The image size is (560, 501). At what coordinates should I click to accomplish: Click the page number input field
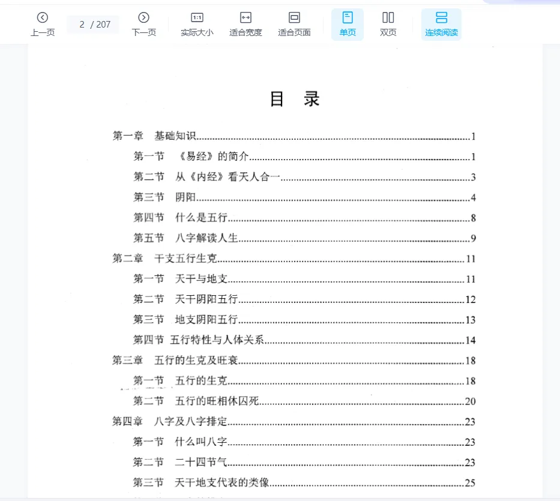coord(93,24)
